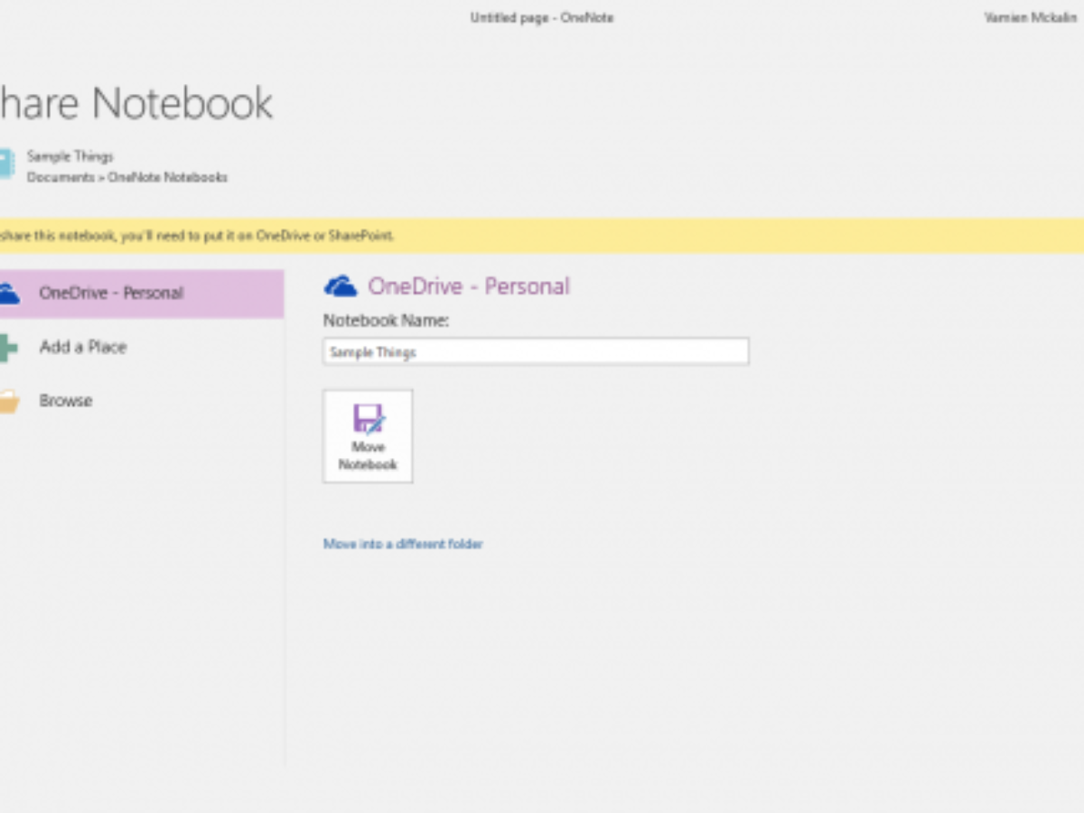
Task: Click the Sample Things notebook title text
Action: [70, 156]
